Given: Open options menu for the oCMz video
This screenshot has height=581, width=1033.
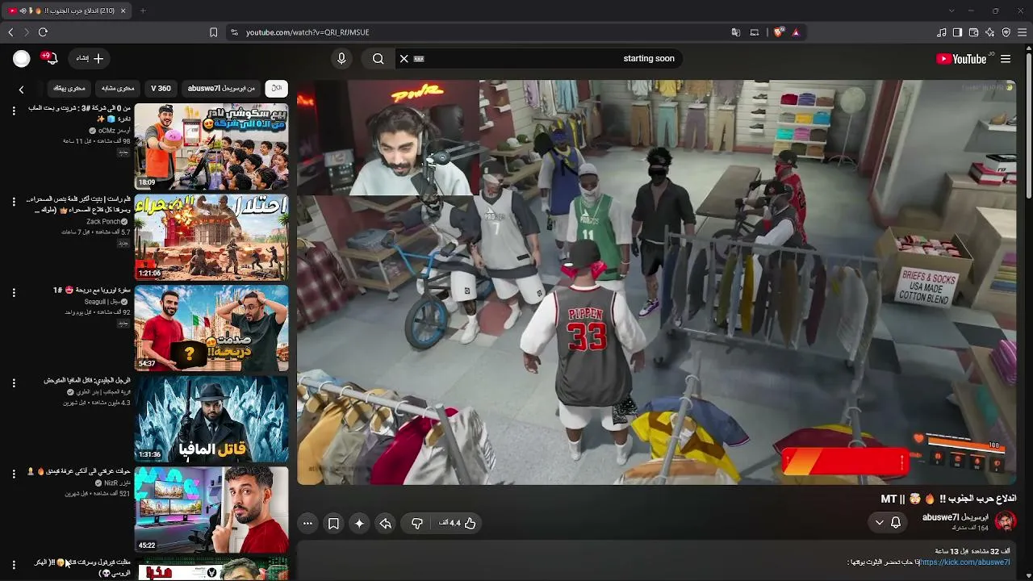Looking at the screenshot, I should 14,111.
